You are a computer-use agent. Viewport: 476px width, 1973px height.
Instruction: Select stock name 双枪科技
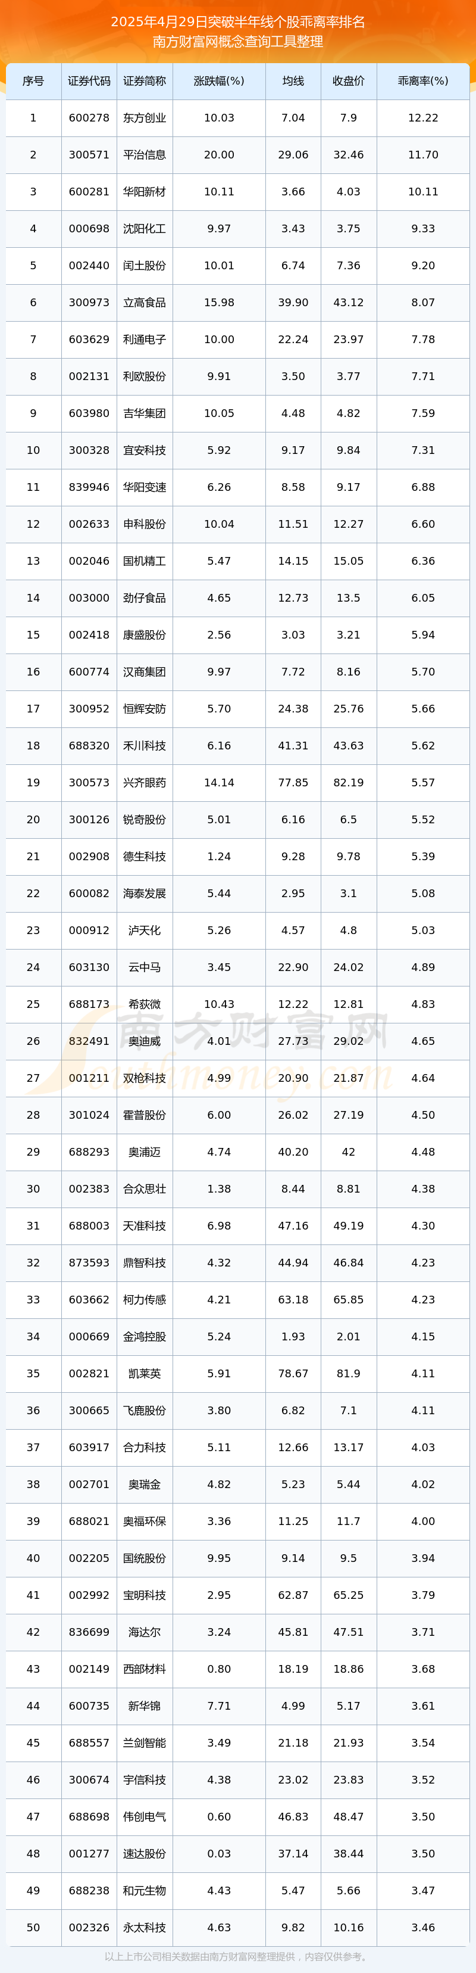145,1078
